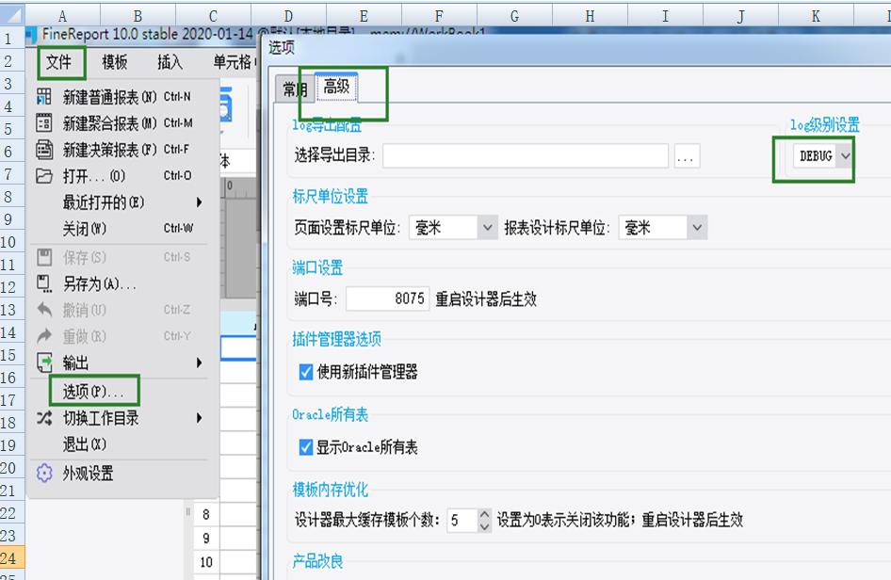
Task: Toggle 使用新插件管理器 checkbox
Action: click(306, 372)
